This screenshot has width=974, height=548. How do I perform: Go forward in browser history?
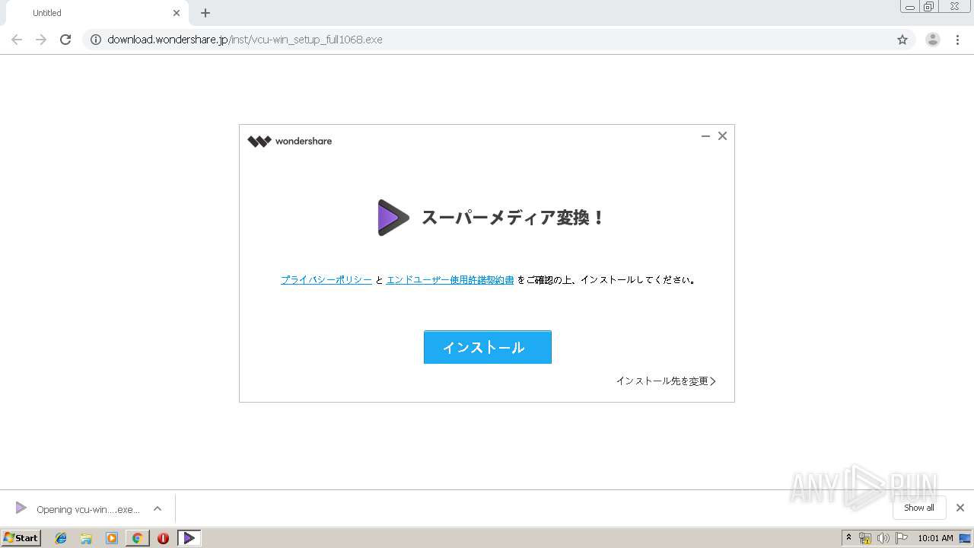[x=41, y=40]
